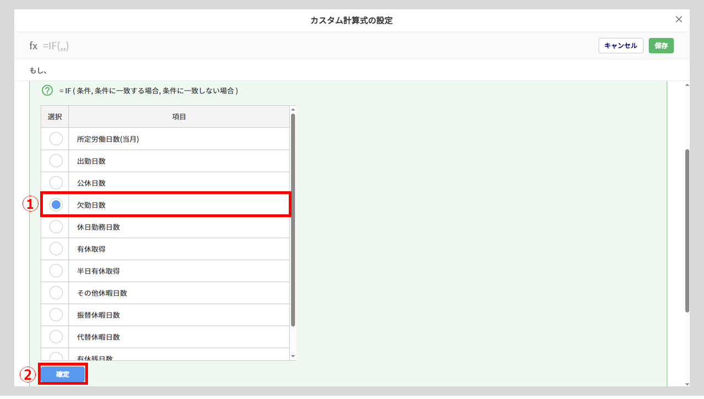Click the dialog's main vertical scrollbar thumb
This screenshot has height=399, width=704.
click(687, 231)
